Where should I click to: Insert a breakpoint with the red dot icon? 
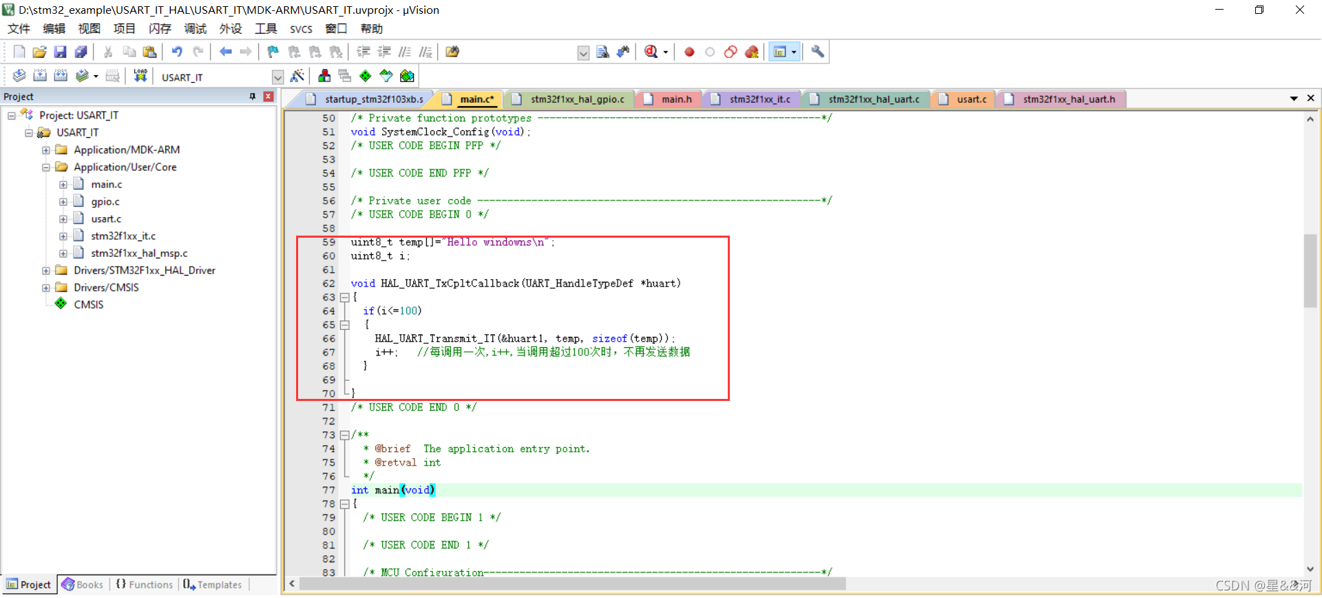pos(689,52)
